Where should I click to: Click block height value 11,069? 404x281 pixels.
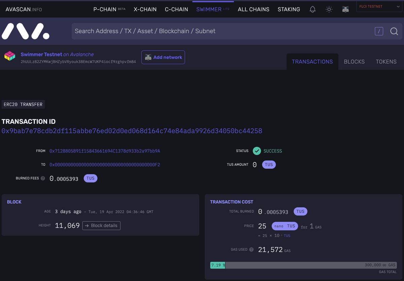pyautogui.click(x=67, y=226)
